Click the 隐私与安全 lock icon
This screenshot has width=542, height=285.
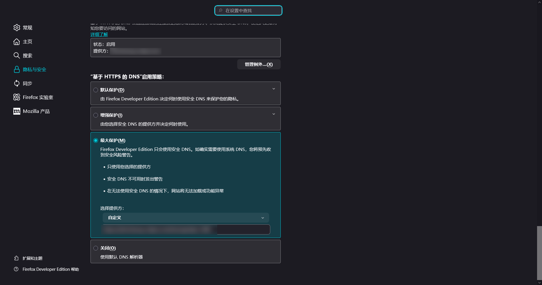17,69
